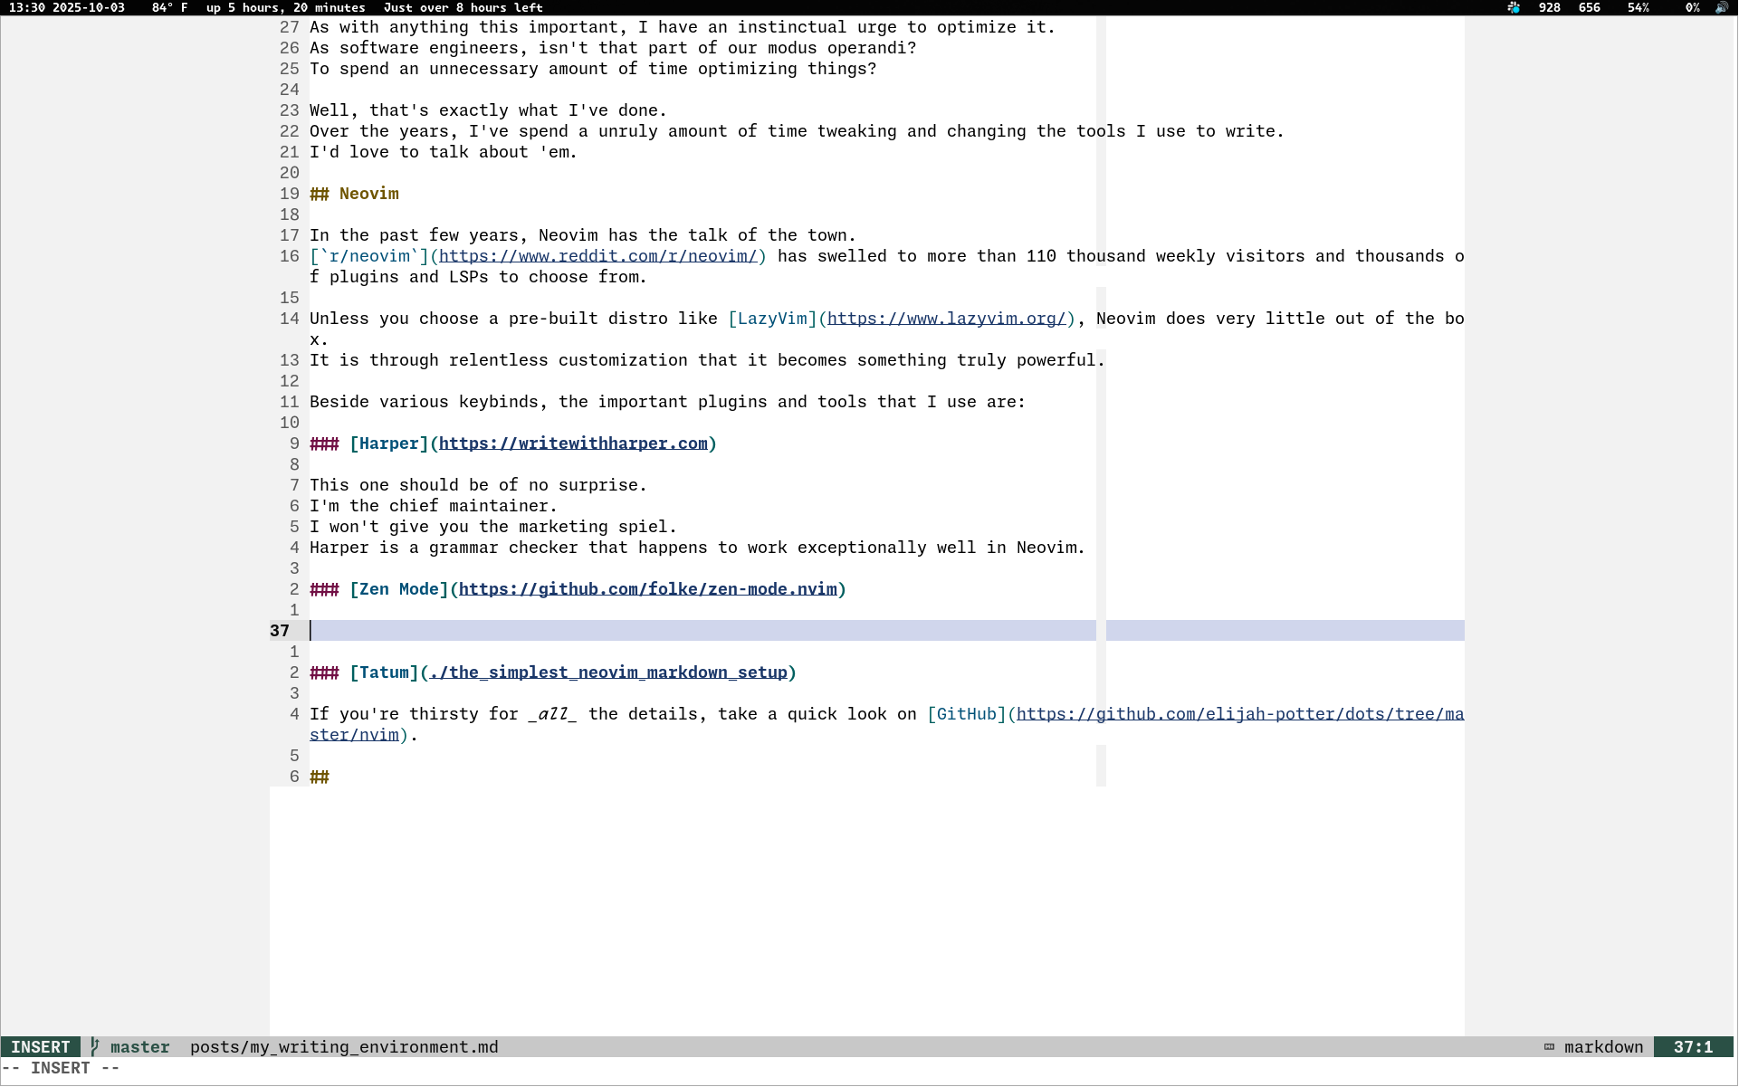This screenshot has height=1087, width=1739.
Task: Click the Slack tray icon
Action: [x=1514, y=7]
